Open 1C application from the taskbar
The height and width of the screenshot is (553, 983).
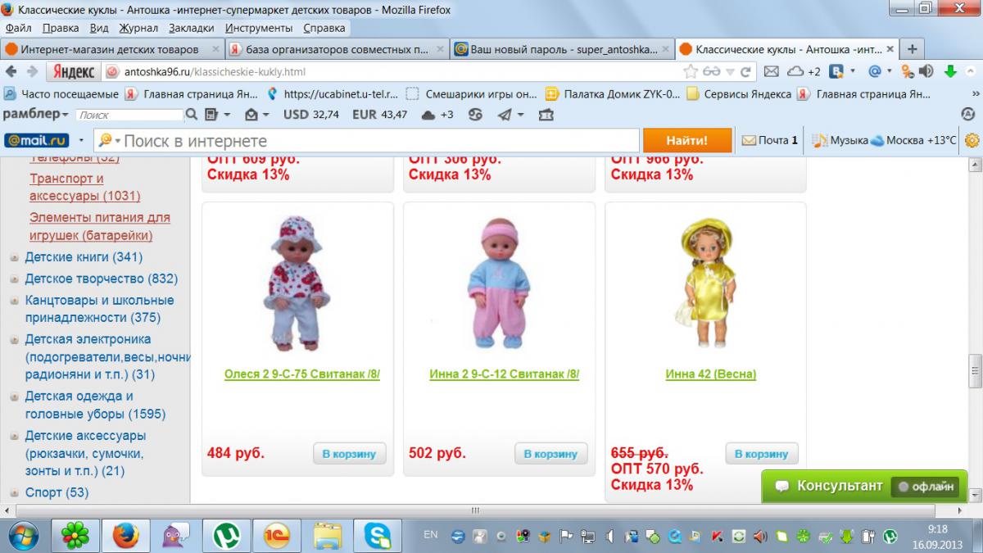275,536
